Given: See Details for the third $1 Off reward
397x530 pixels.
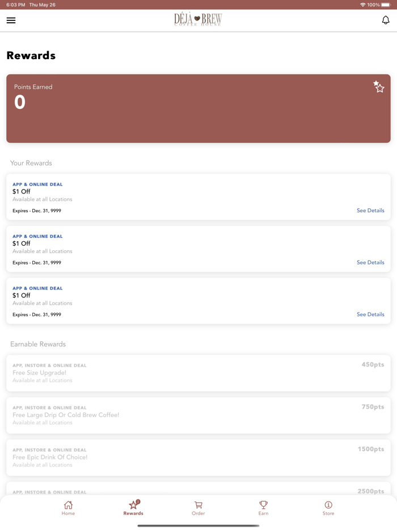Looking at the screenshot, I should 370,314.
